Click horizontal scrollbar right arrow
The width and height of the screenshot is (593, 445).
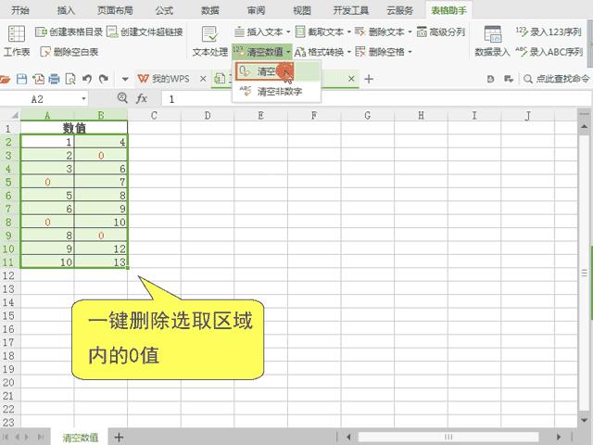559,437
